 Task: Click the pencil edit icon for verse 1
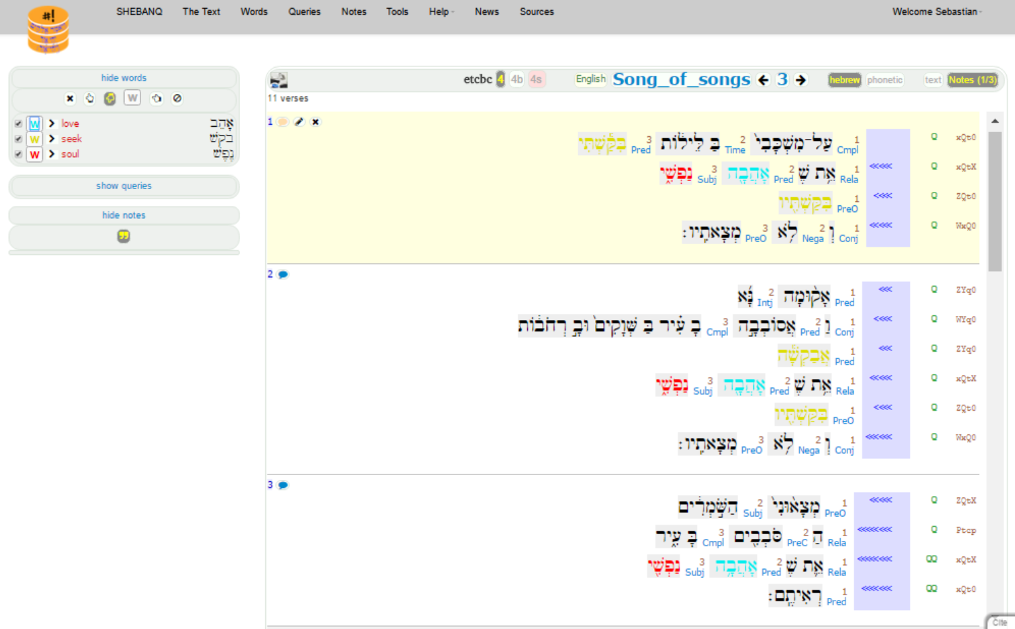(x=299, y=122)
